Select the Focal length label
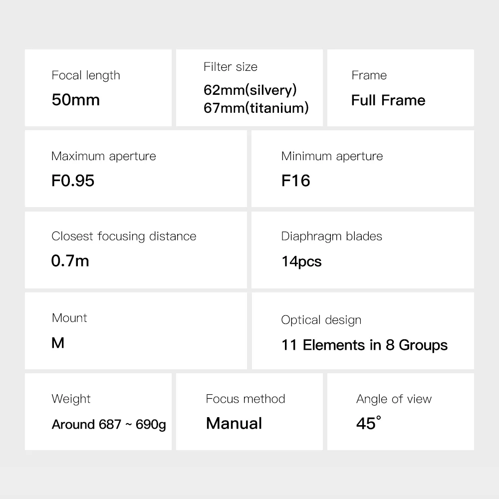The image size is (499, 499). pyautogui.click(x=86, y=75)
